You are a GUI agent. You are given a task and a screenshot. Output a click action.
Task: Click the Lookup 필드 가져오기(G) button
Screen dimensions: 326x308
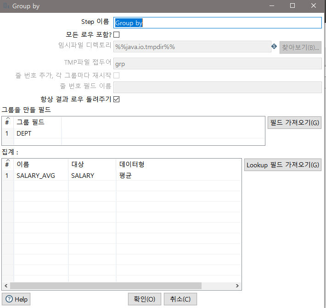(x=283, y=165)
